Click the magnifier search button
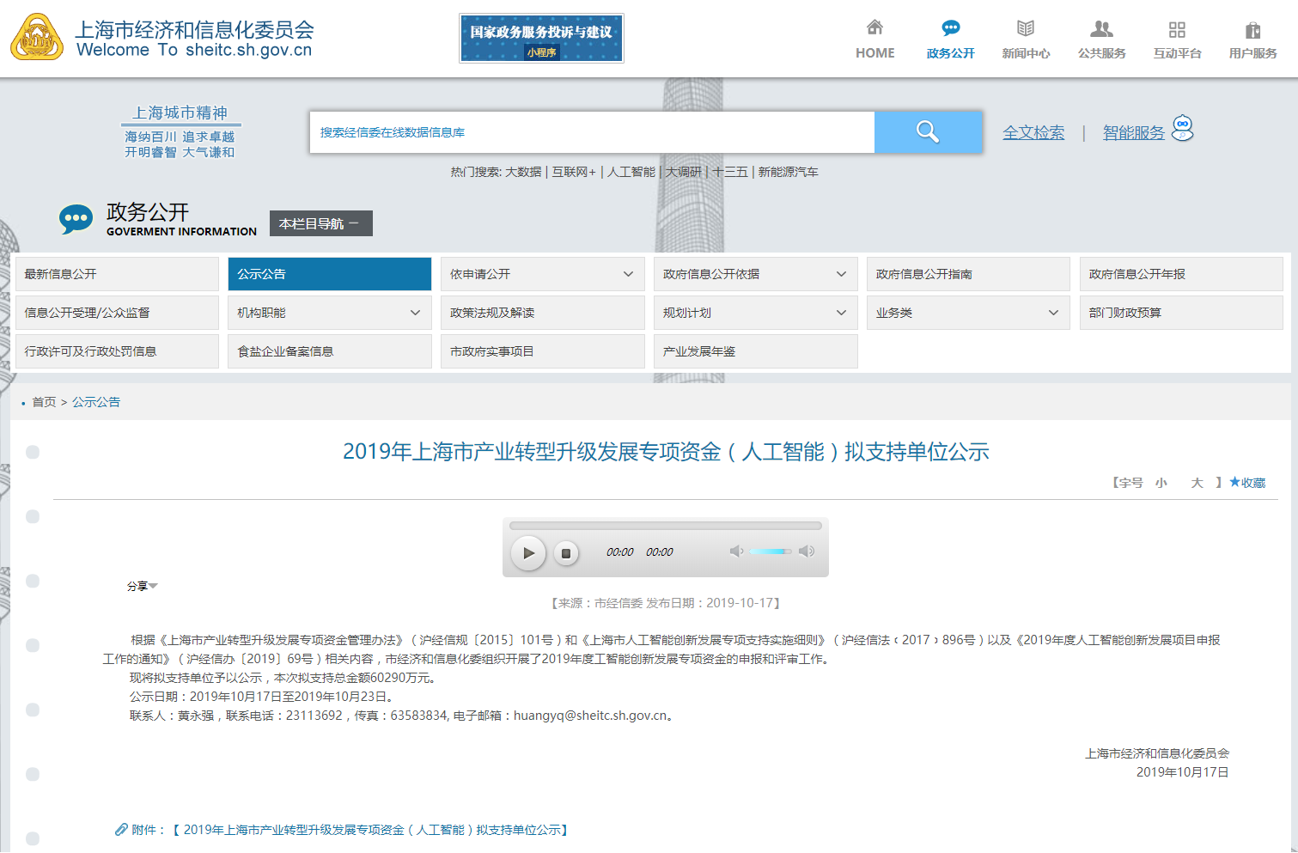 [928, 131]
